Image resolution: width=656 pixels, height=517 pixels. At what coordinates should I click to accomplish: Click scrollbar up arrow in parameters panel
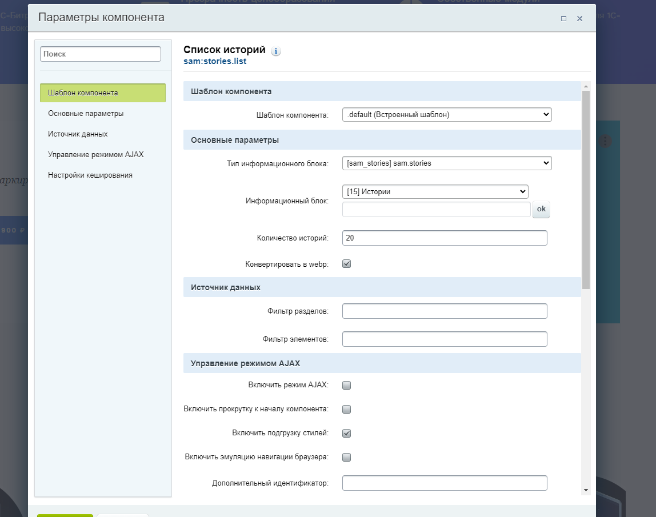[586, 86]
